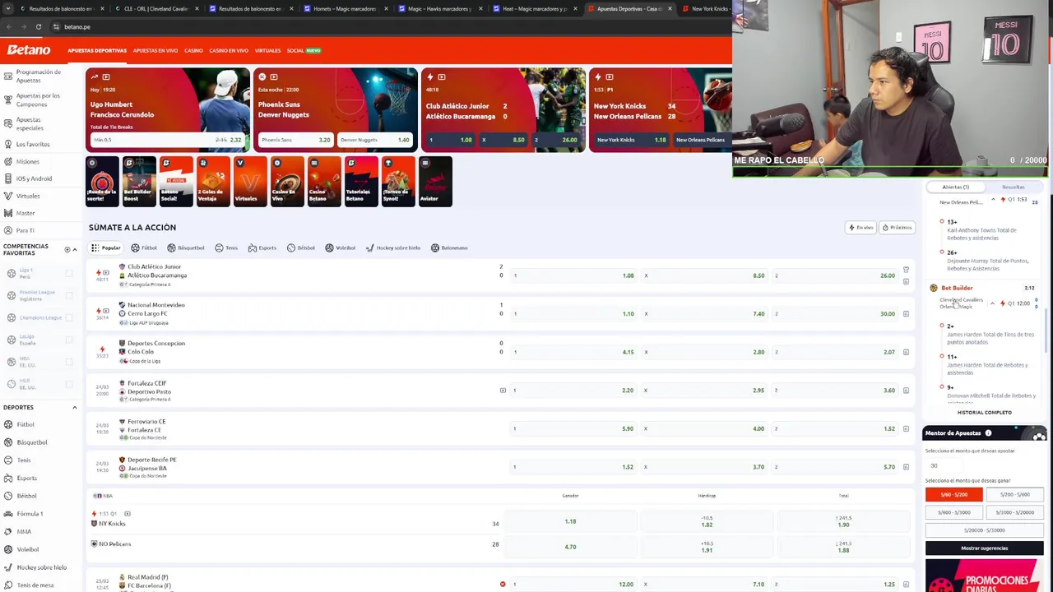Collapse New Orleans Pelicans bet details
Viewport: 1053px width, 592px height.
point(992,200)
